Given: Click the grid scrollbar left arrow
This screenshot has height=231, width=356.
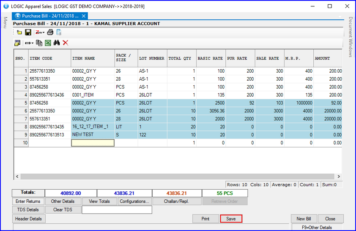Looking at the screenshot, I should click(x=17, y=177).
